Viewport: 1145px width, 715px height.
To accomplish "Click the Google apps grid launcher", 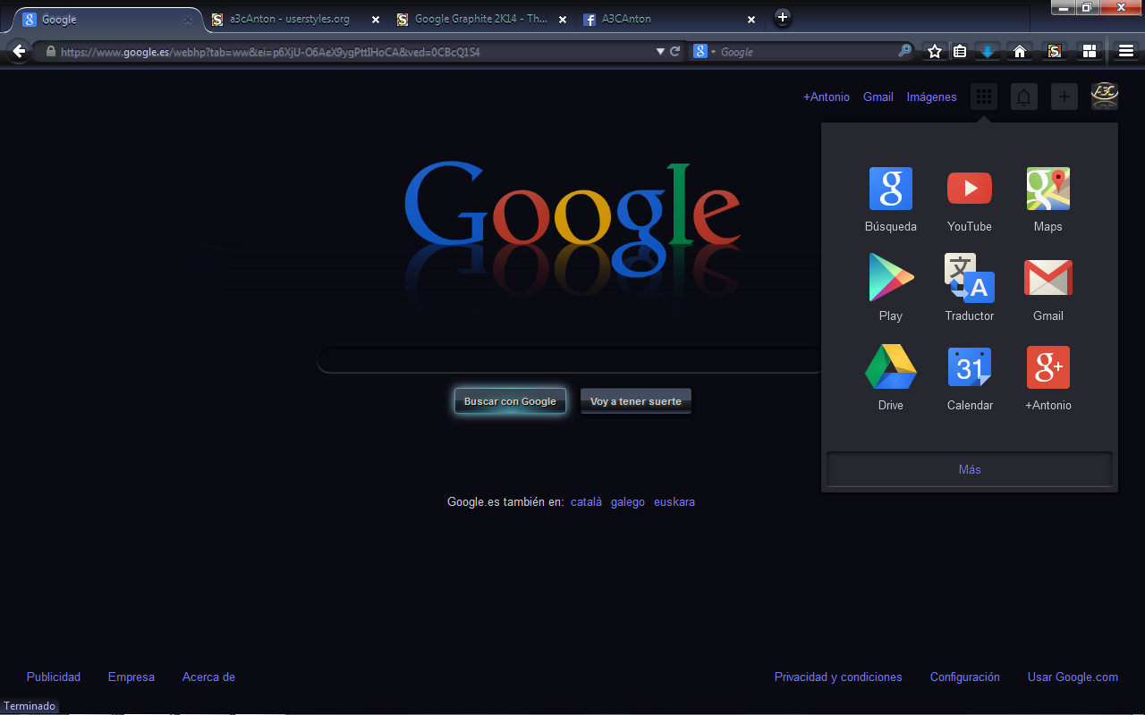I will point(983,97).
